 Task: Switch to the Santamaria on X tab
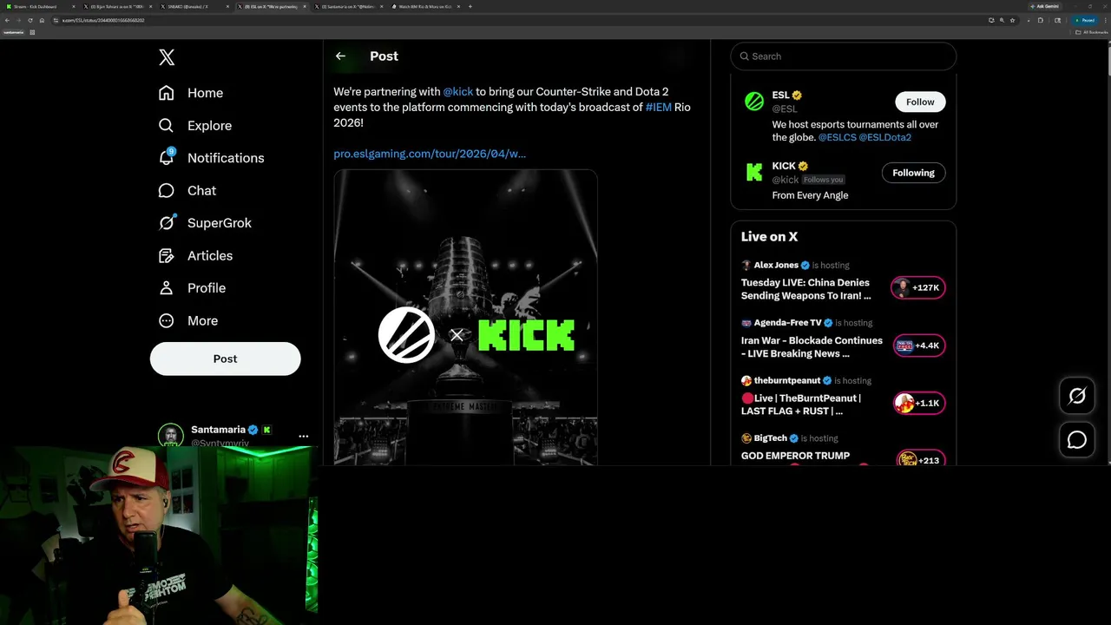[347, 6]
